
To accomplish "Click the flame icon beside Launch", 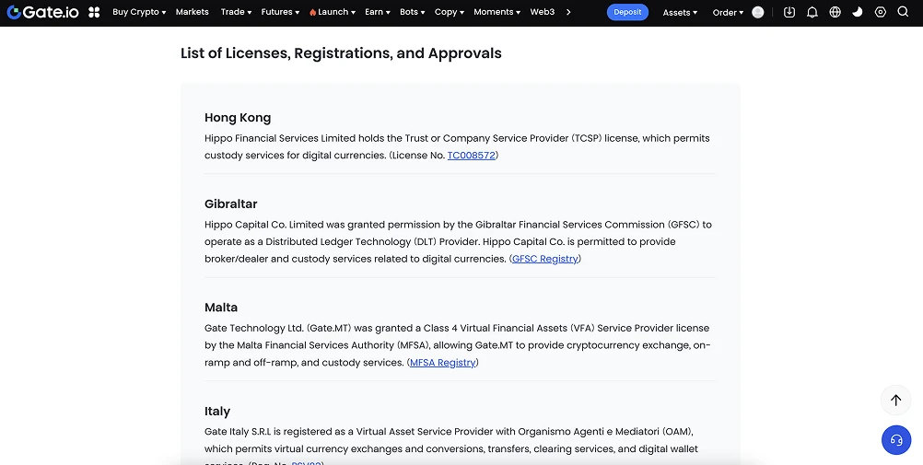I will tap(312, 12).
